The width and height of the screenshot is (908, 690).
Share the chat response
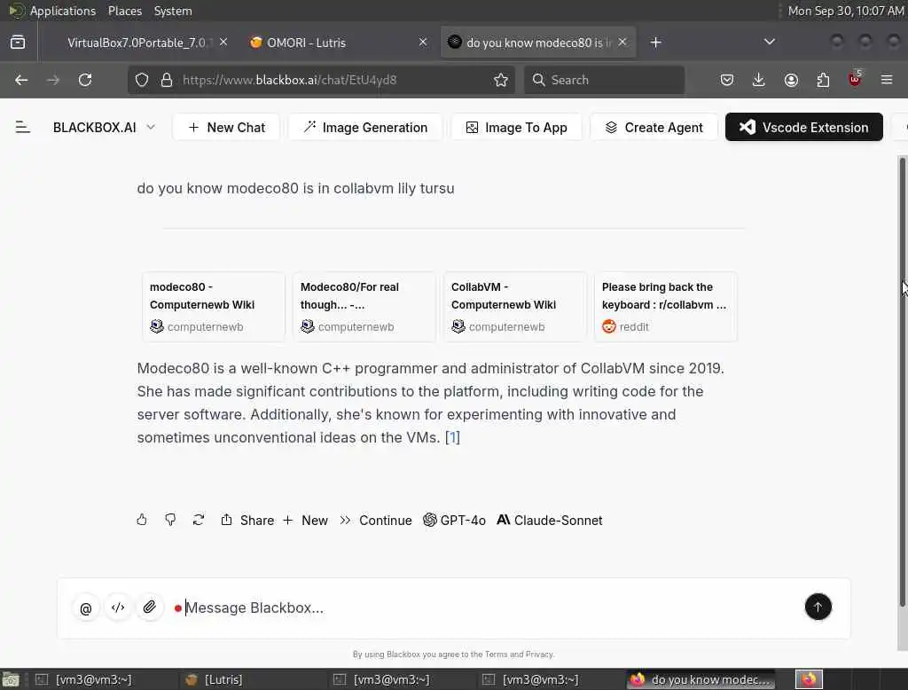click(x=247, y=521)
